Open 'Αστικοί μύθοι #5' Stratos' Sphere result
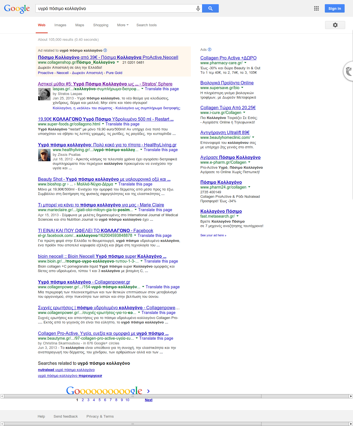This screenshot has height=426, width=353. point(105,84)
